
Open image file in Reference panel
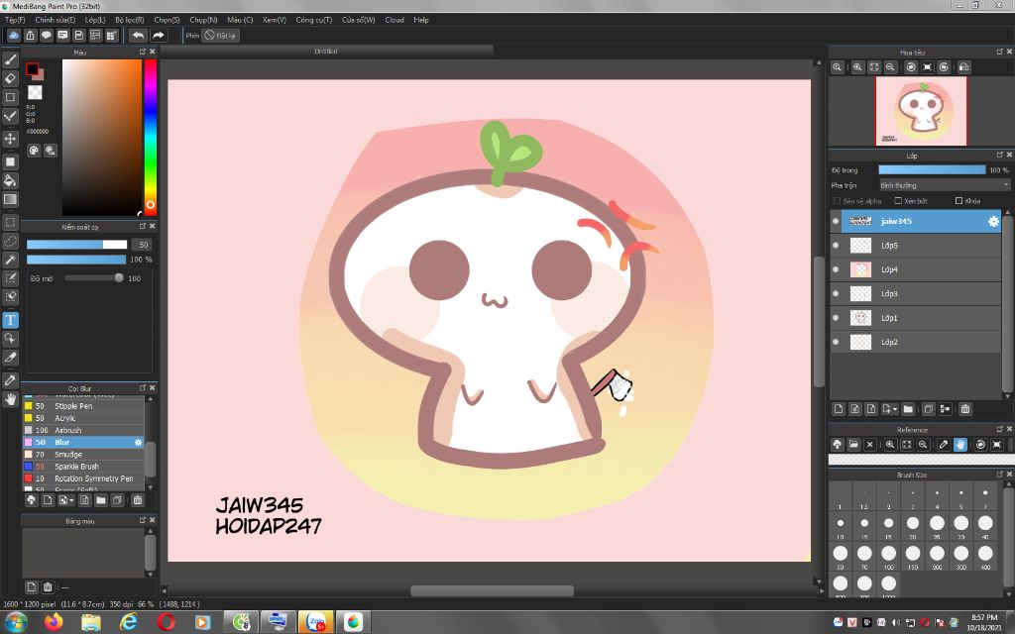(853, 445)
